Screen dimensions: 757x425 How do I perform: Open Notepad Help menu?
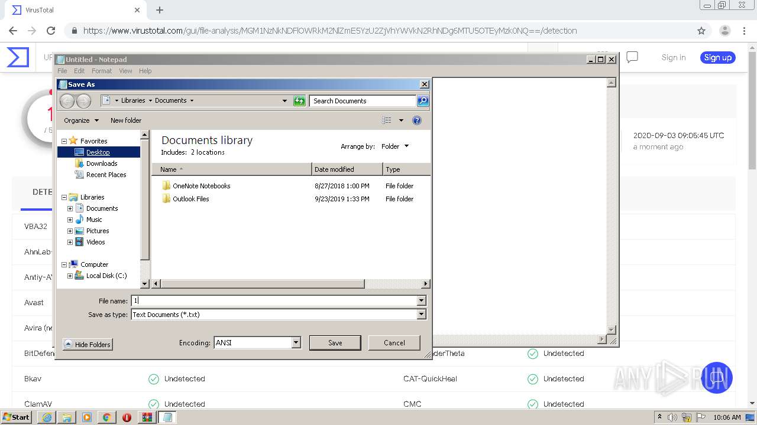pyautogui.click(x=145, y=71)
